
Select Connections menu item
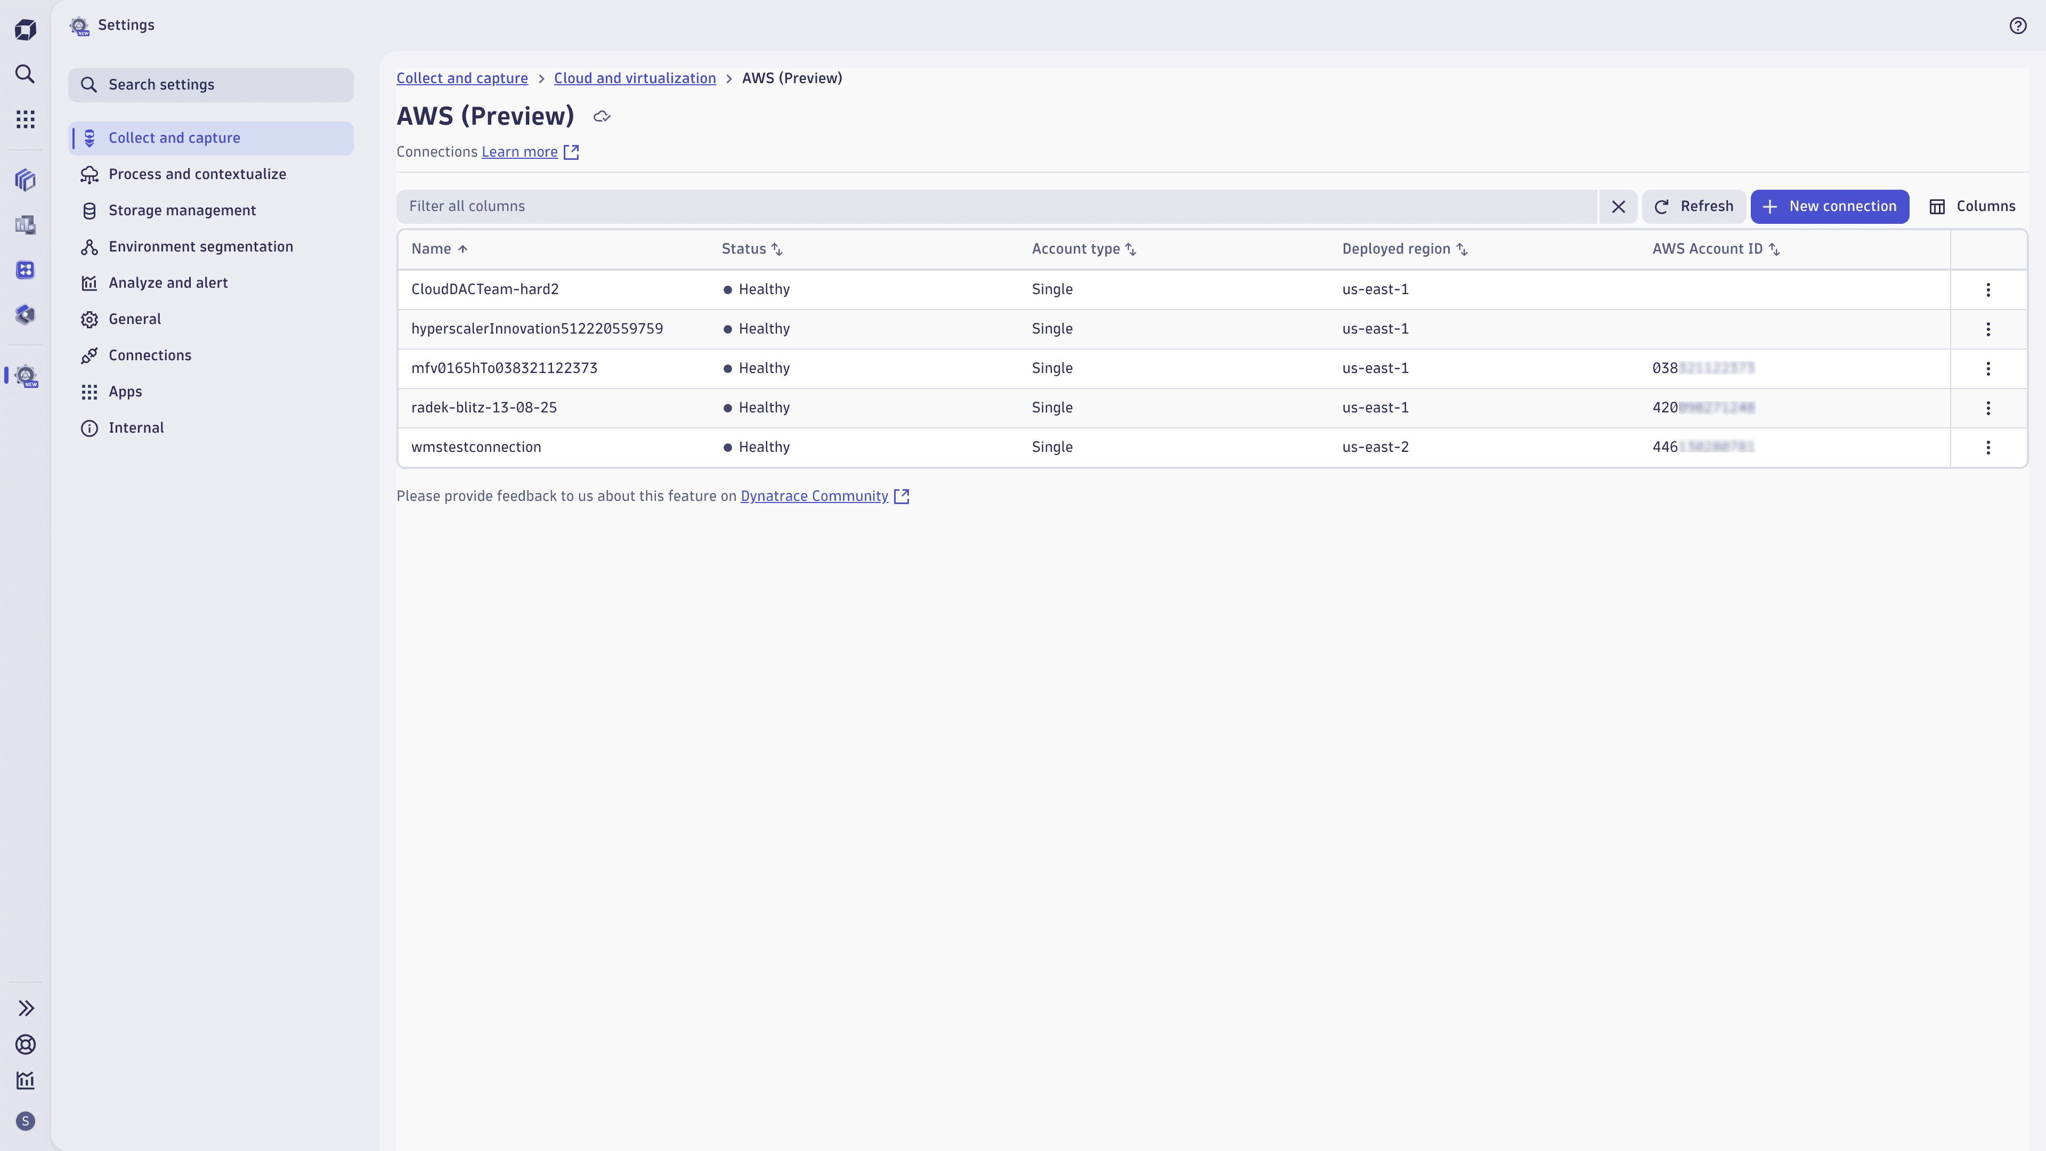click(x=210, y=355)
